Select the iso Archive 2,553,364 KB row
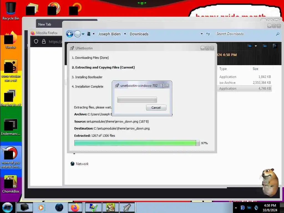Image resolution: width=284 pixels, height=213 pixels. tap(245, 83)
